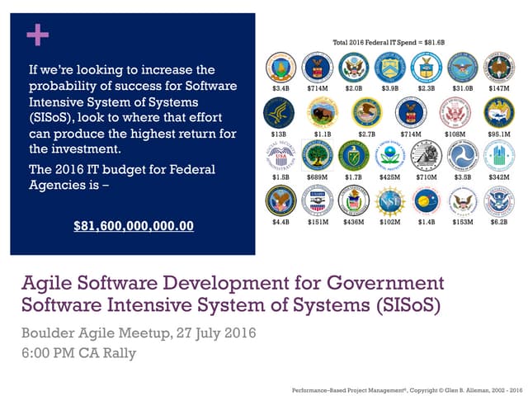Click the State Department eagle seal above $2.0B
Screen dimensions: 528x396
(354, 68)
